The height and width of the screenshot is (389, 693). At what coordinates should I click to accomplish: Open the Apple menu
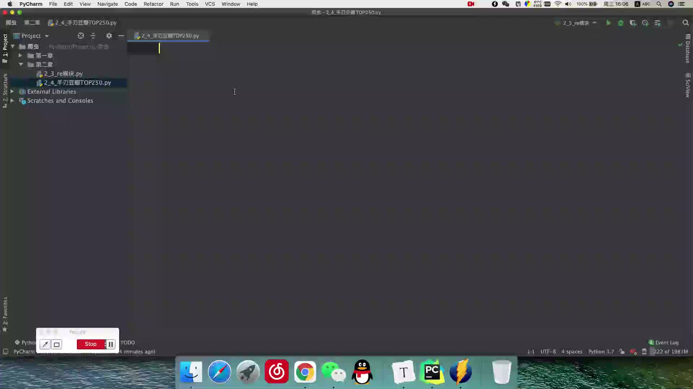pyautogui.click(x=10, y=4)
